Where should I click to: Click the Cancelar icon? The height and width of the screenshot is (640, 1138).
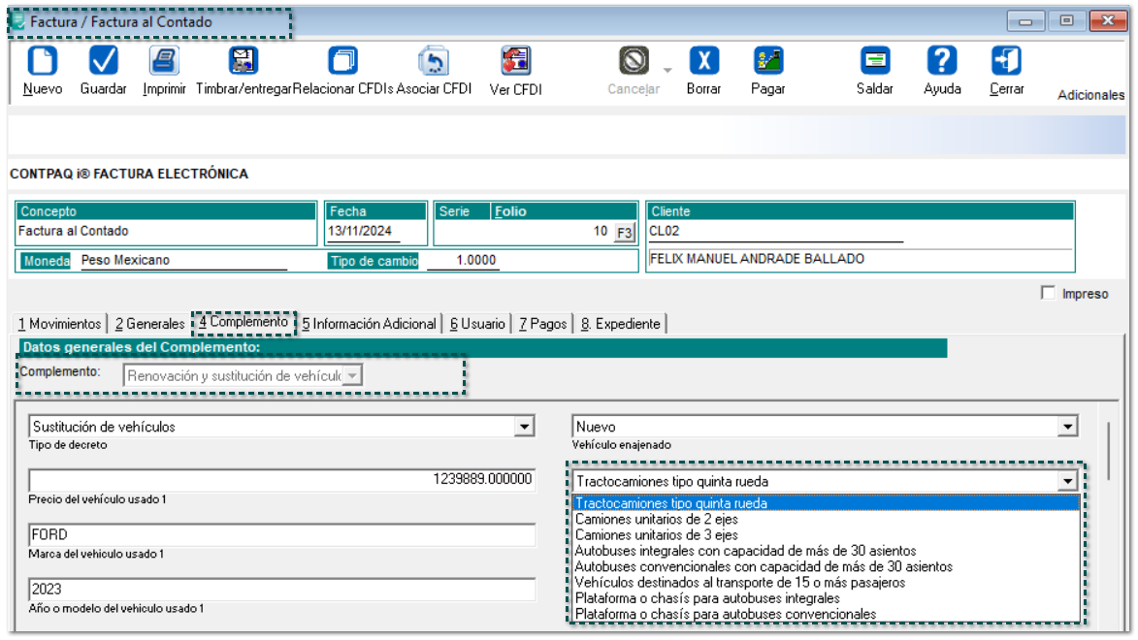tap(634, 61)
